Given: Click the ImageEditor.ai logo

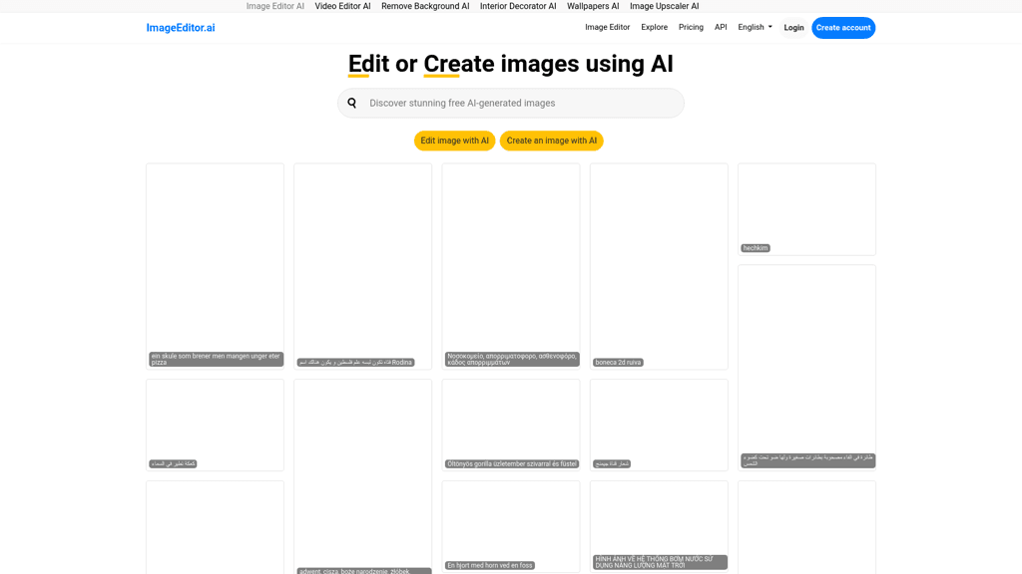Looking at the screenshot, I should (x=180, y=27).
